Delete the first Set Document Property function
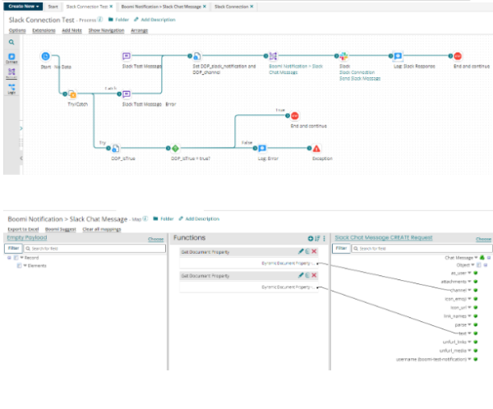Screen dimensions: 493x409 [314, 251]
